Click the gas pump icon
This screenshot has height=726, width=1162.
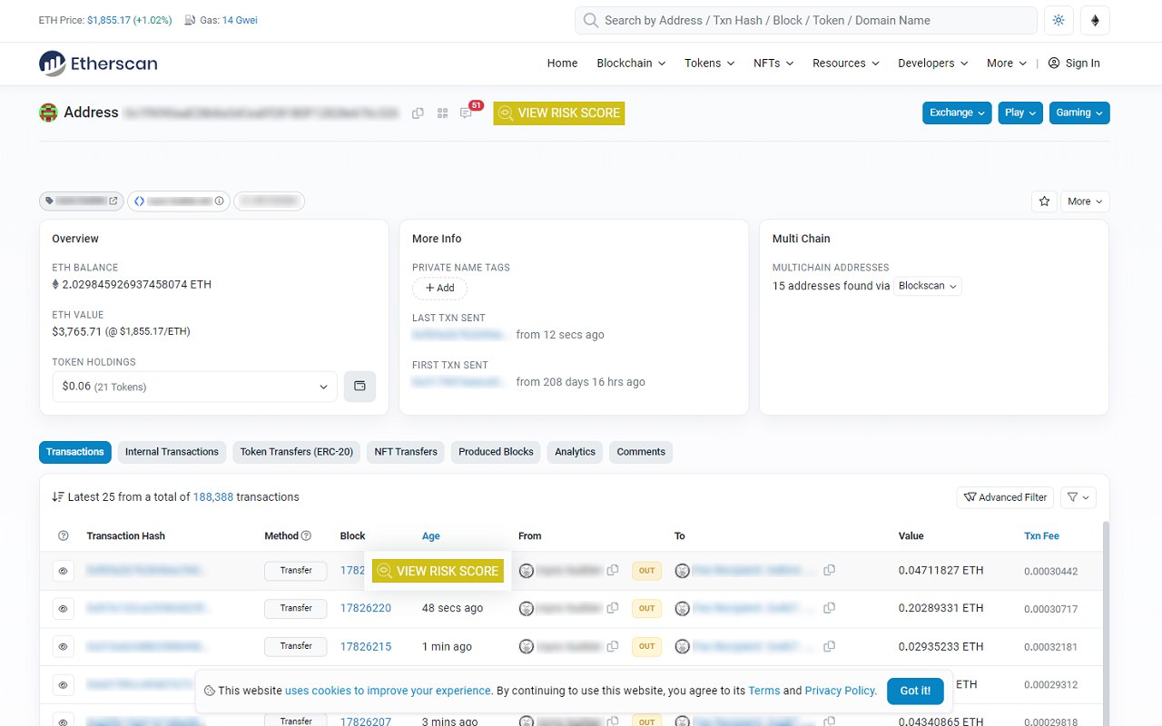(190, 20)
